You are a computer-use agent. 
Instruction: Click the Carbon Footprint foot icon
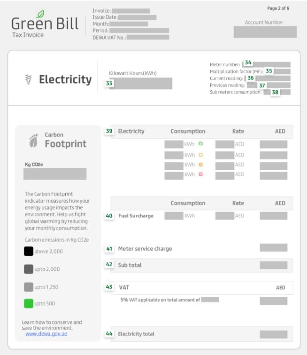click(x=33, y=140)
